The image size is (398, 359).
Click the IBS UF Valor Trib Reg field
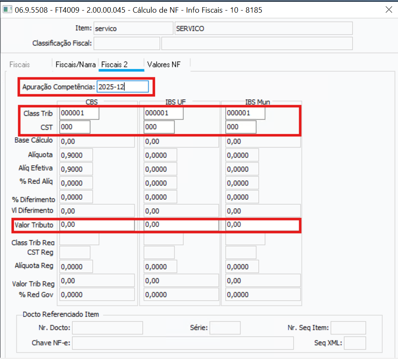point(181,280)
